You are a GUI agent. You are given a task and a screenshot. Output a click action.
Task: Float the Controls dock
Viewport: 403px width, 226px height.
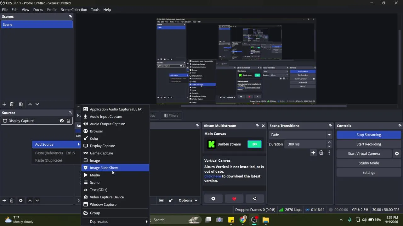(x=400, y=126)
